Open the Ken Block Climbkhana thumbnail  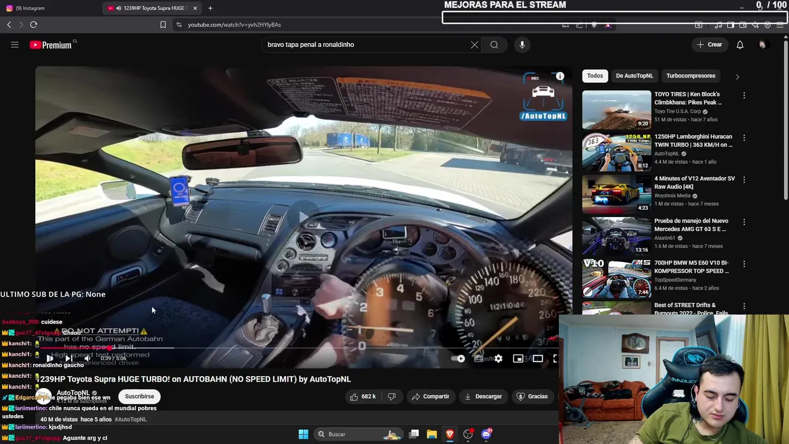(616, 110)
